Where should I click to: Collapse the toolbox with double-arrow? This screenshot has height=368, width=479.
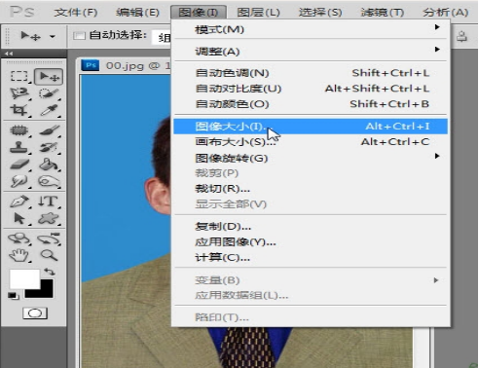(9, 54)
